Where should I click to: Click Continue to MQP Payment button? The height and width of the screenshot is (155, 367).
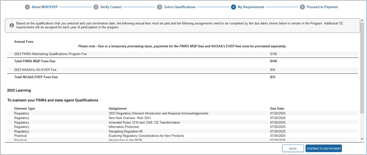(323, 148)
